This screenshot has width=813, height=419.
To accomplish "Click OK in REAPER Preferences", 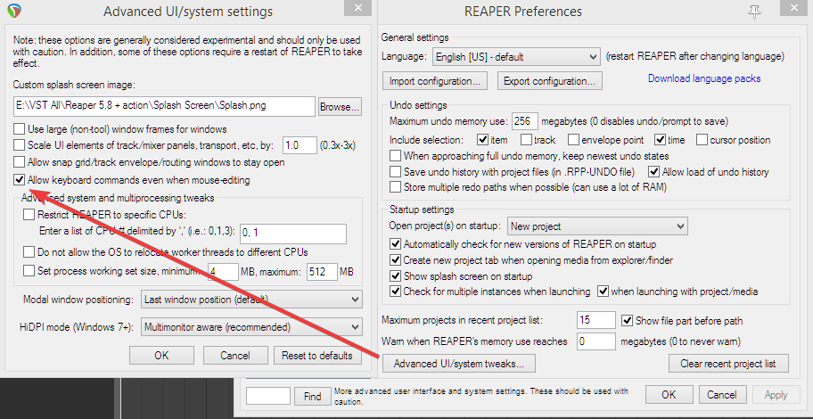I will [x=669, y=395].
